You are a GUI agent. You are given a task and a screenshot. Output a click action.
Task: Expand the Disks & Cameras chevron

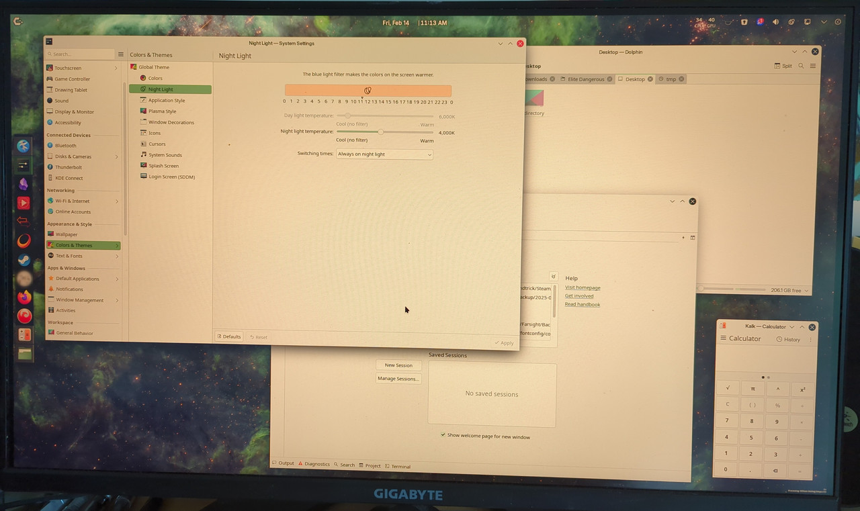(116, 156)
